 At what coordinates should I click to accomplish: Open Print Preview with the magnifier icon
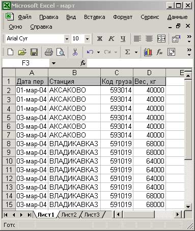point(60,52)
